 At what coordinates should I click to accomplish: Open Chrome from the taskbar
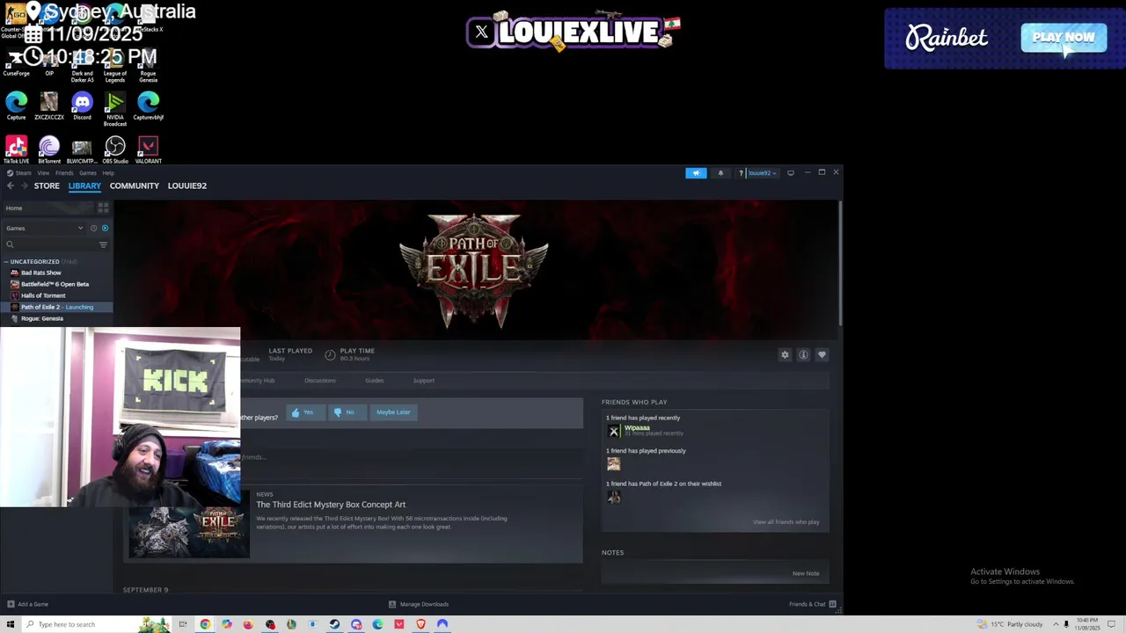(205, 624)
